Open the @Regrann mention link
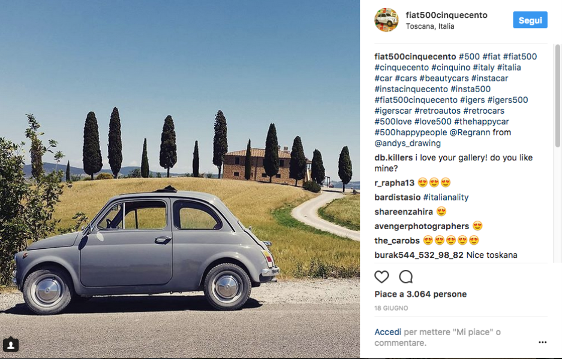Image resolution: width=562 pixels, height=359 pixels. click(470, 132)
